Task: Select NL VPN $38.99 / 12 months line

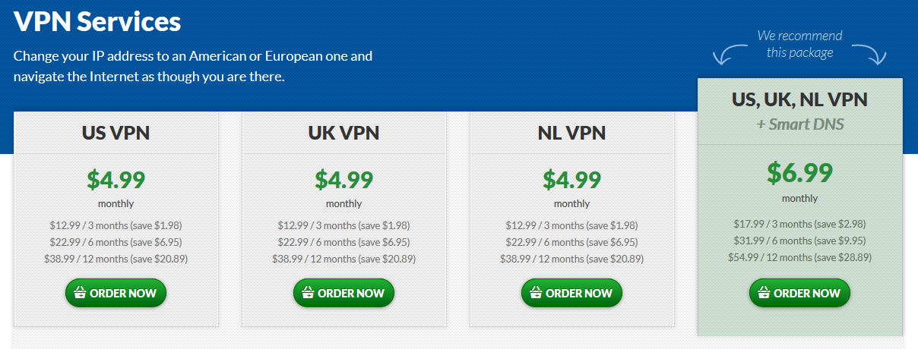Action: click(x=572, y=259)
